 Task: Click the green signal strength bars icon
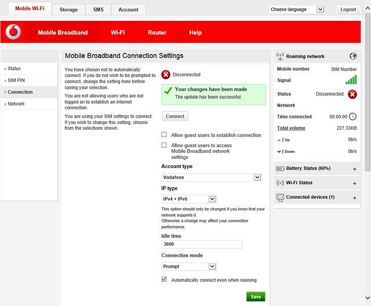tap(351, 80)
